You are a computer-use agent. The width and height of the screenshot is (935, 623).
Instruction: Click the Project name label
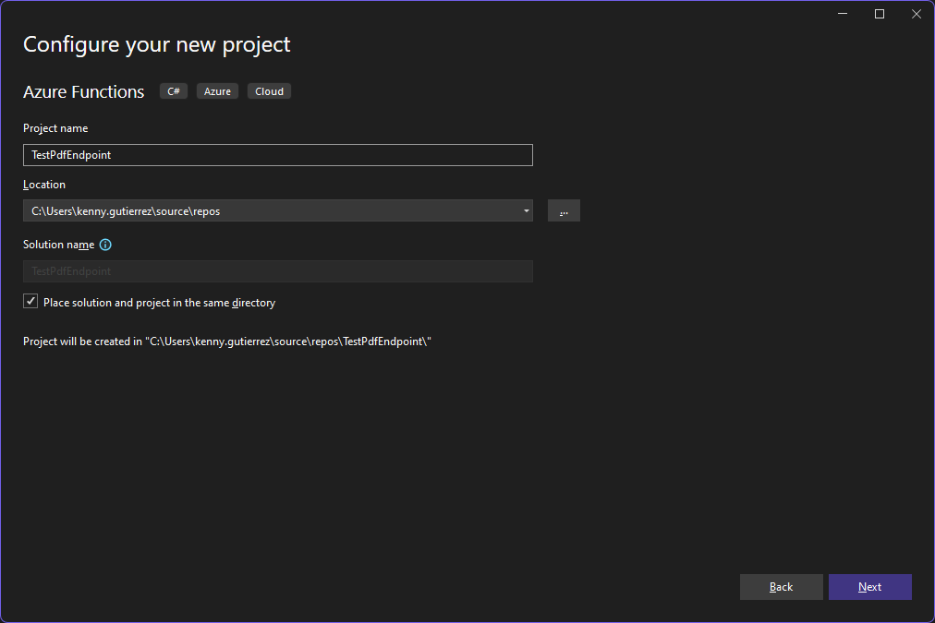click(x=55, y=128)
